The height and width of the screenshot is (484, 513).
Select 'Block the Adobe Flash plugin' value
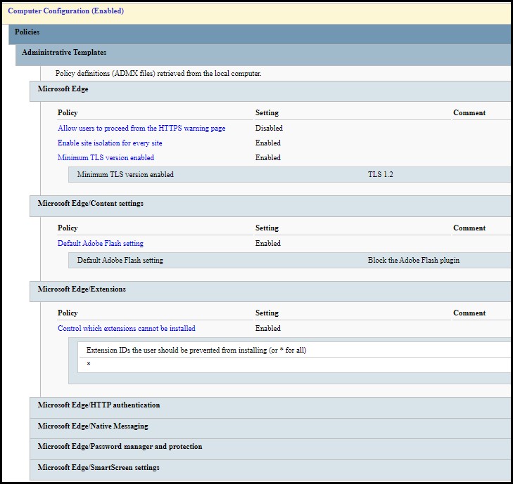coord(414,261)
